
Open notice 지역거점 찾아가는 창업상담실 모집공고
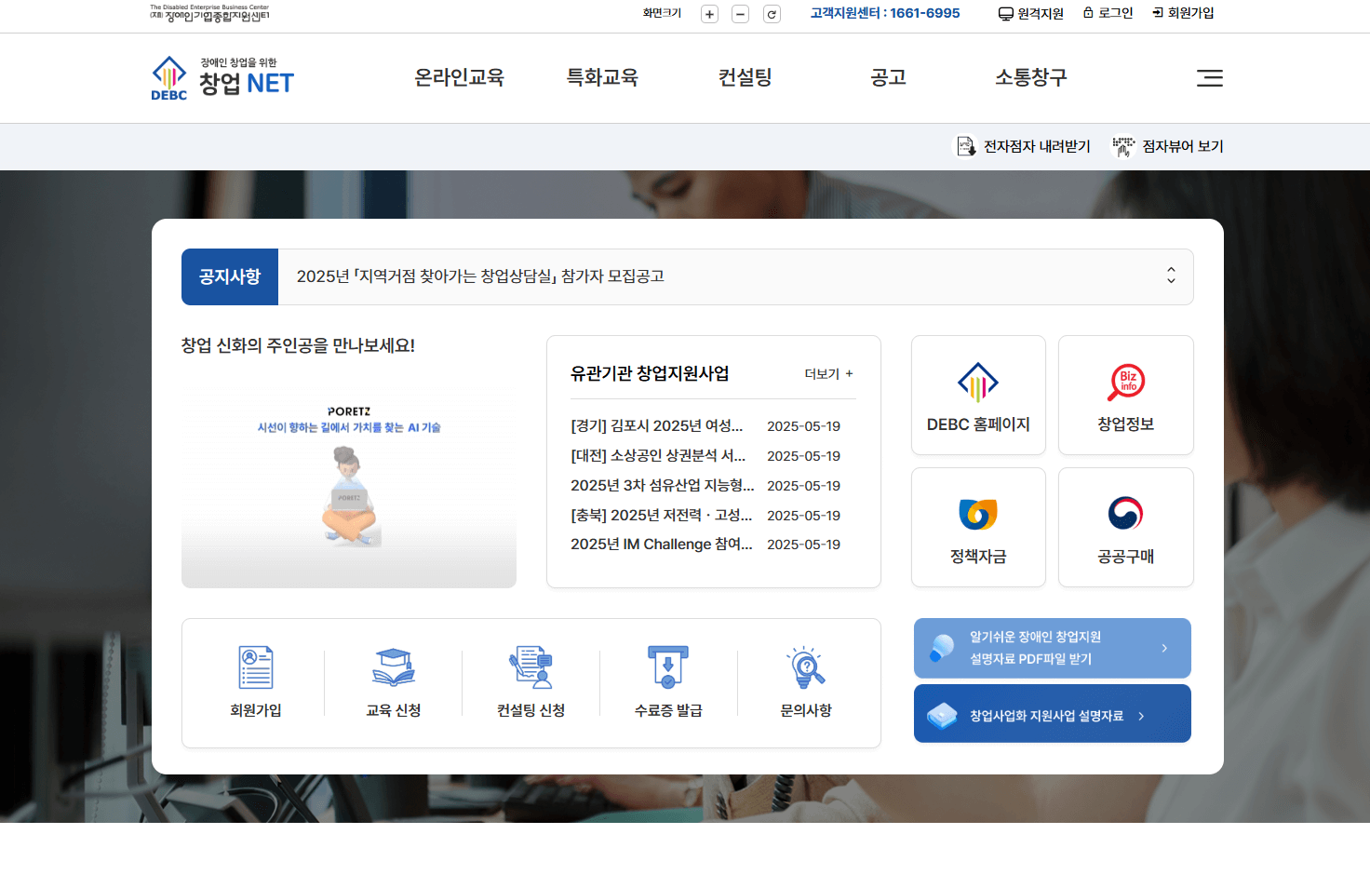tap(480, 276)
